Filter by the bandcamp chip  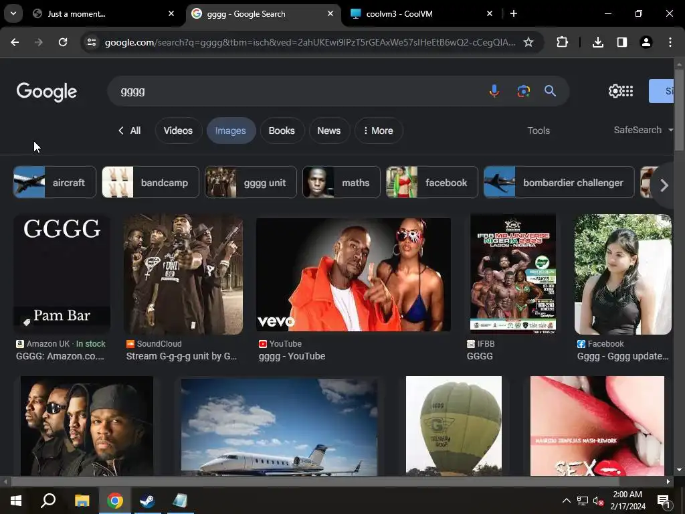click(151, 182)
